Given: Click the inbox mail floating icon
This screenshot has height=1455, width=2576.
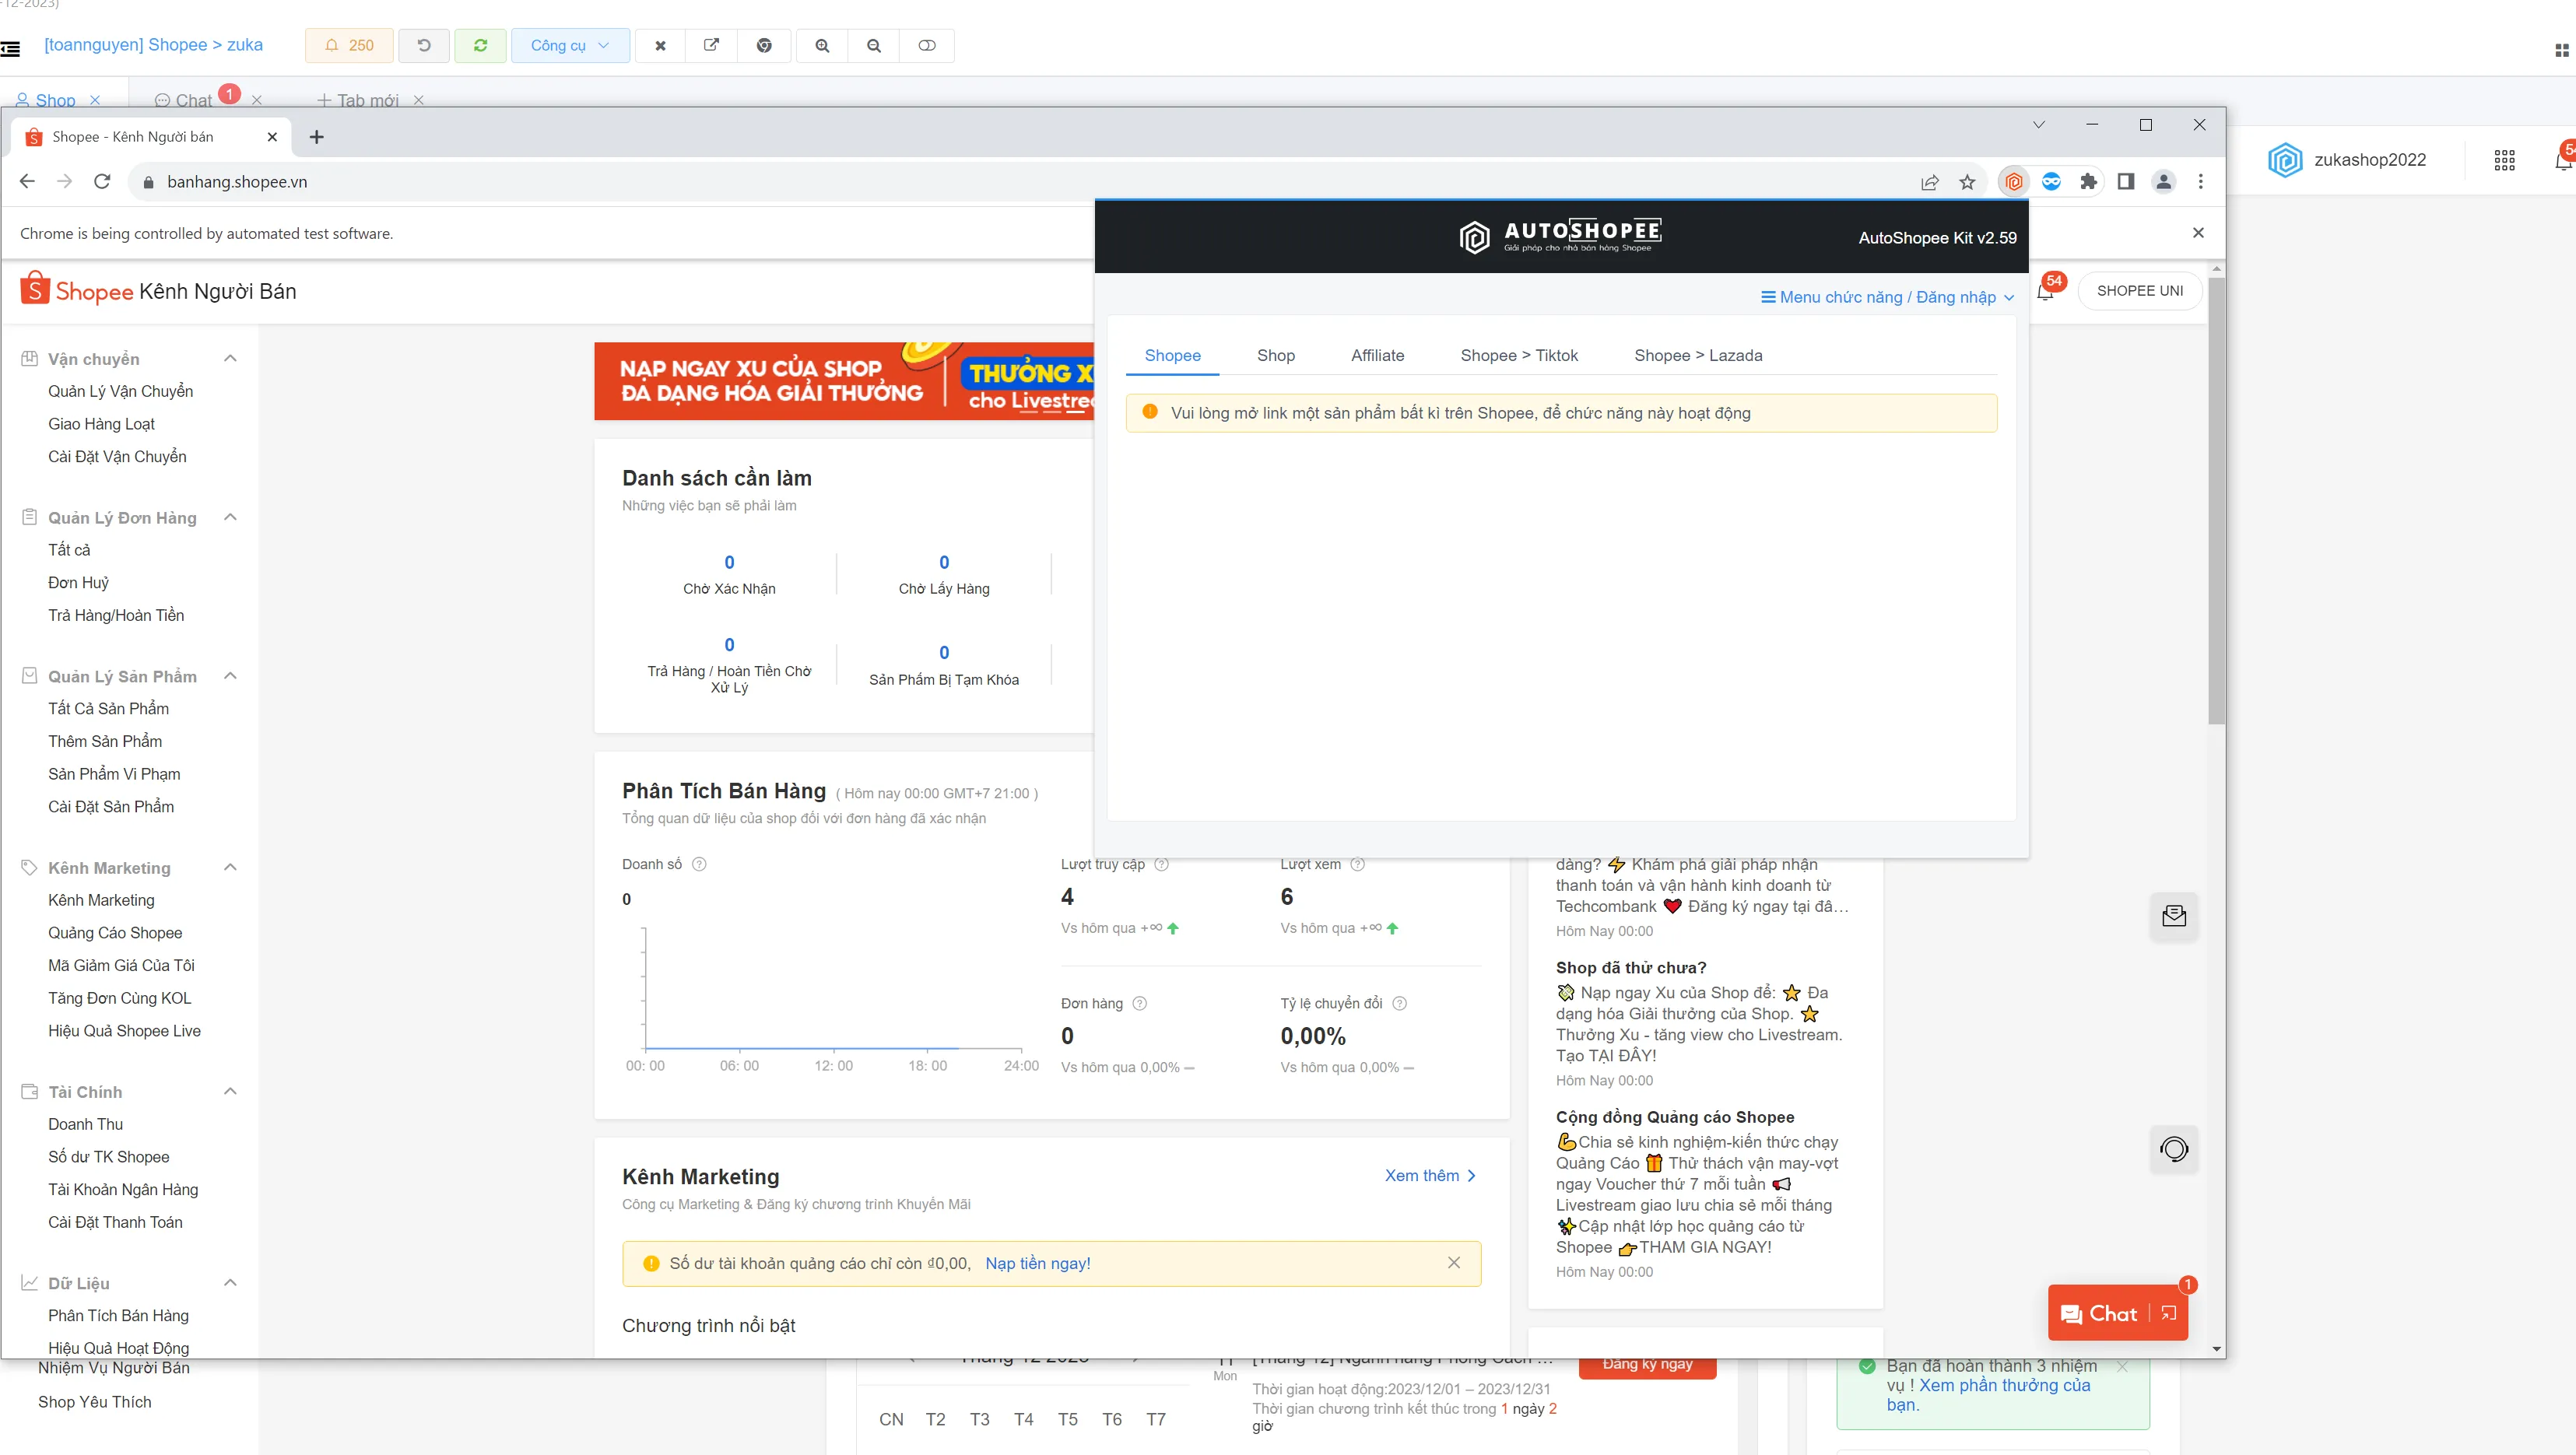Looking at the screenshot, I should click(x=2174, y=916).
